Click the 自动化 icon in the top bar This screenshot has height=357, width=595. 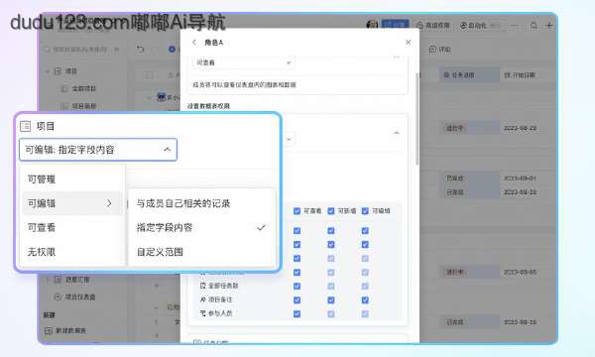pyautogui.click(x=463, y=26)
